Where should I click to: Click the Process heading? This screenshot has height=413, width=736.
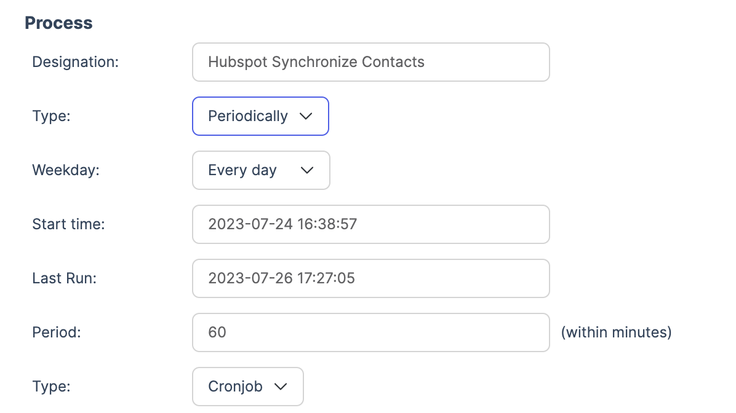coord(58,23)
